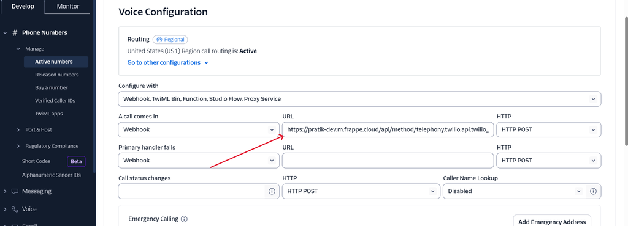Switch to the Develop tab
Screen dimensions: 628x226
pos(23,6)
